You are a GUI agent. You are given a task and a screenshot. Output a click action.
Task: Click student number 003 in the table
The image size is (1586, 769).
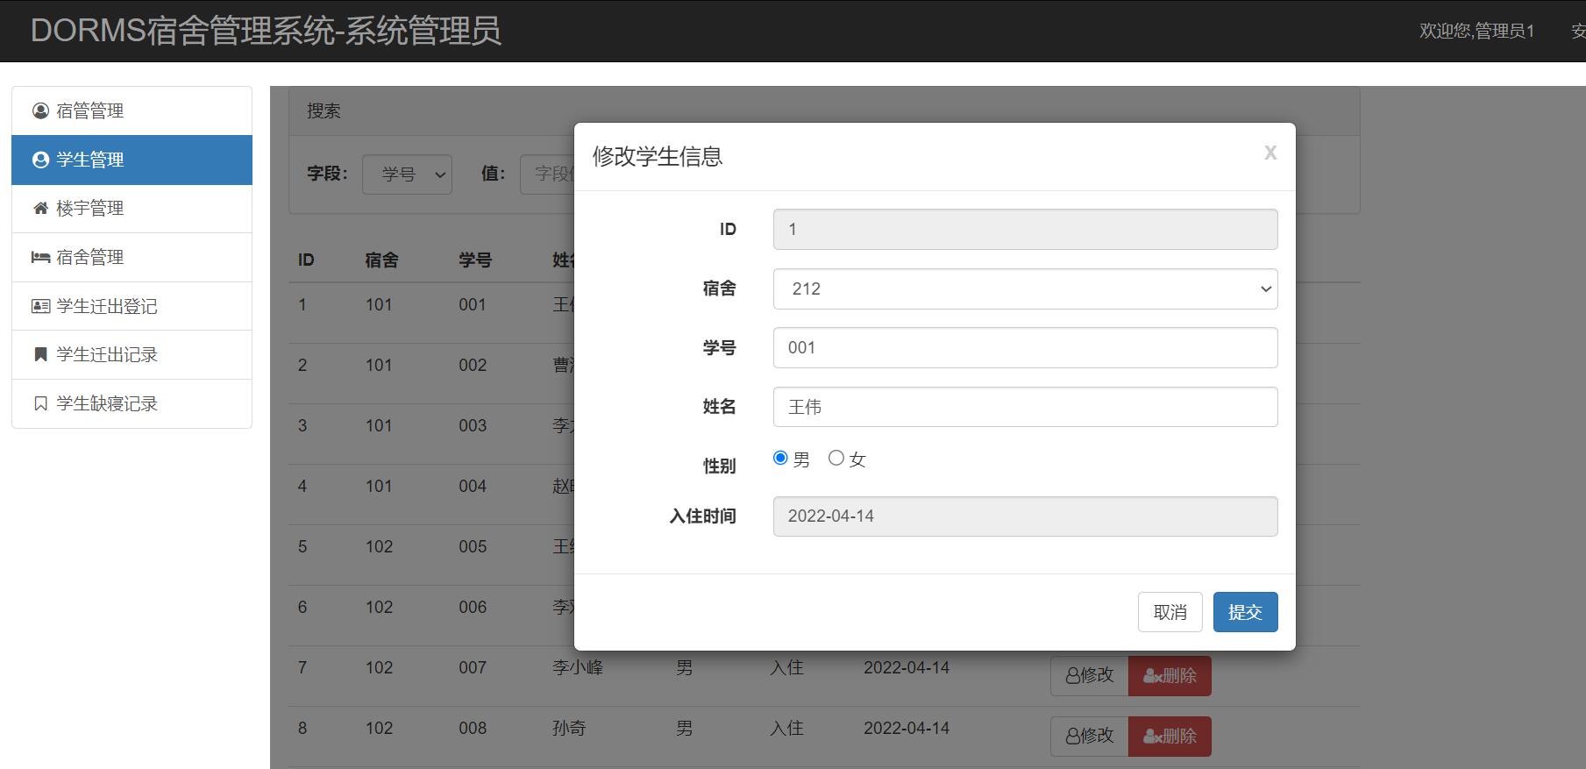473,425
